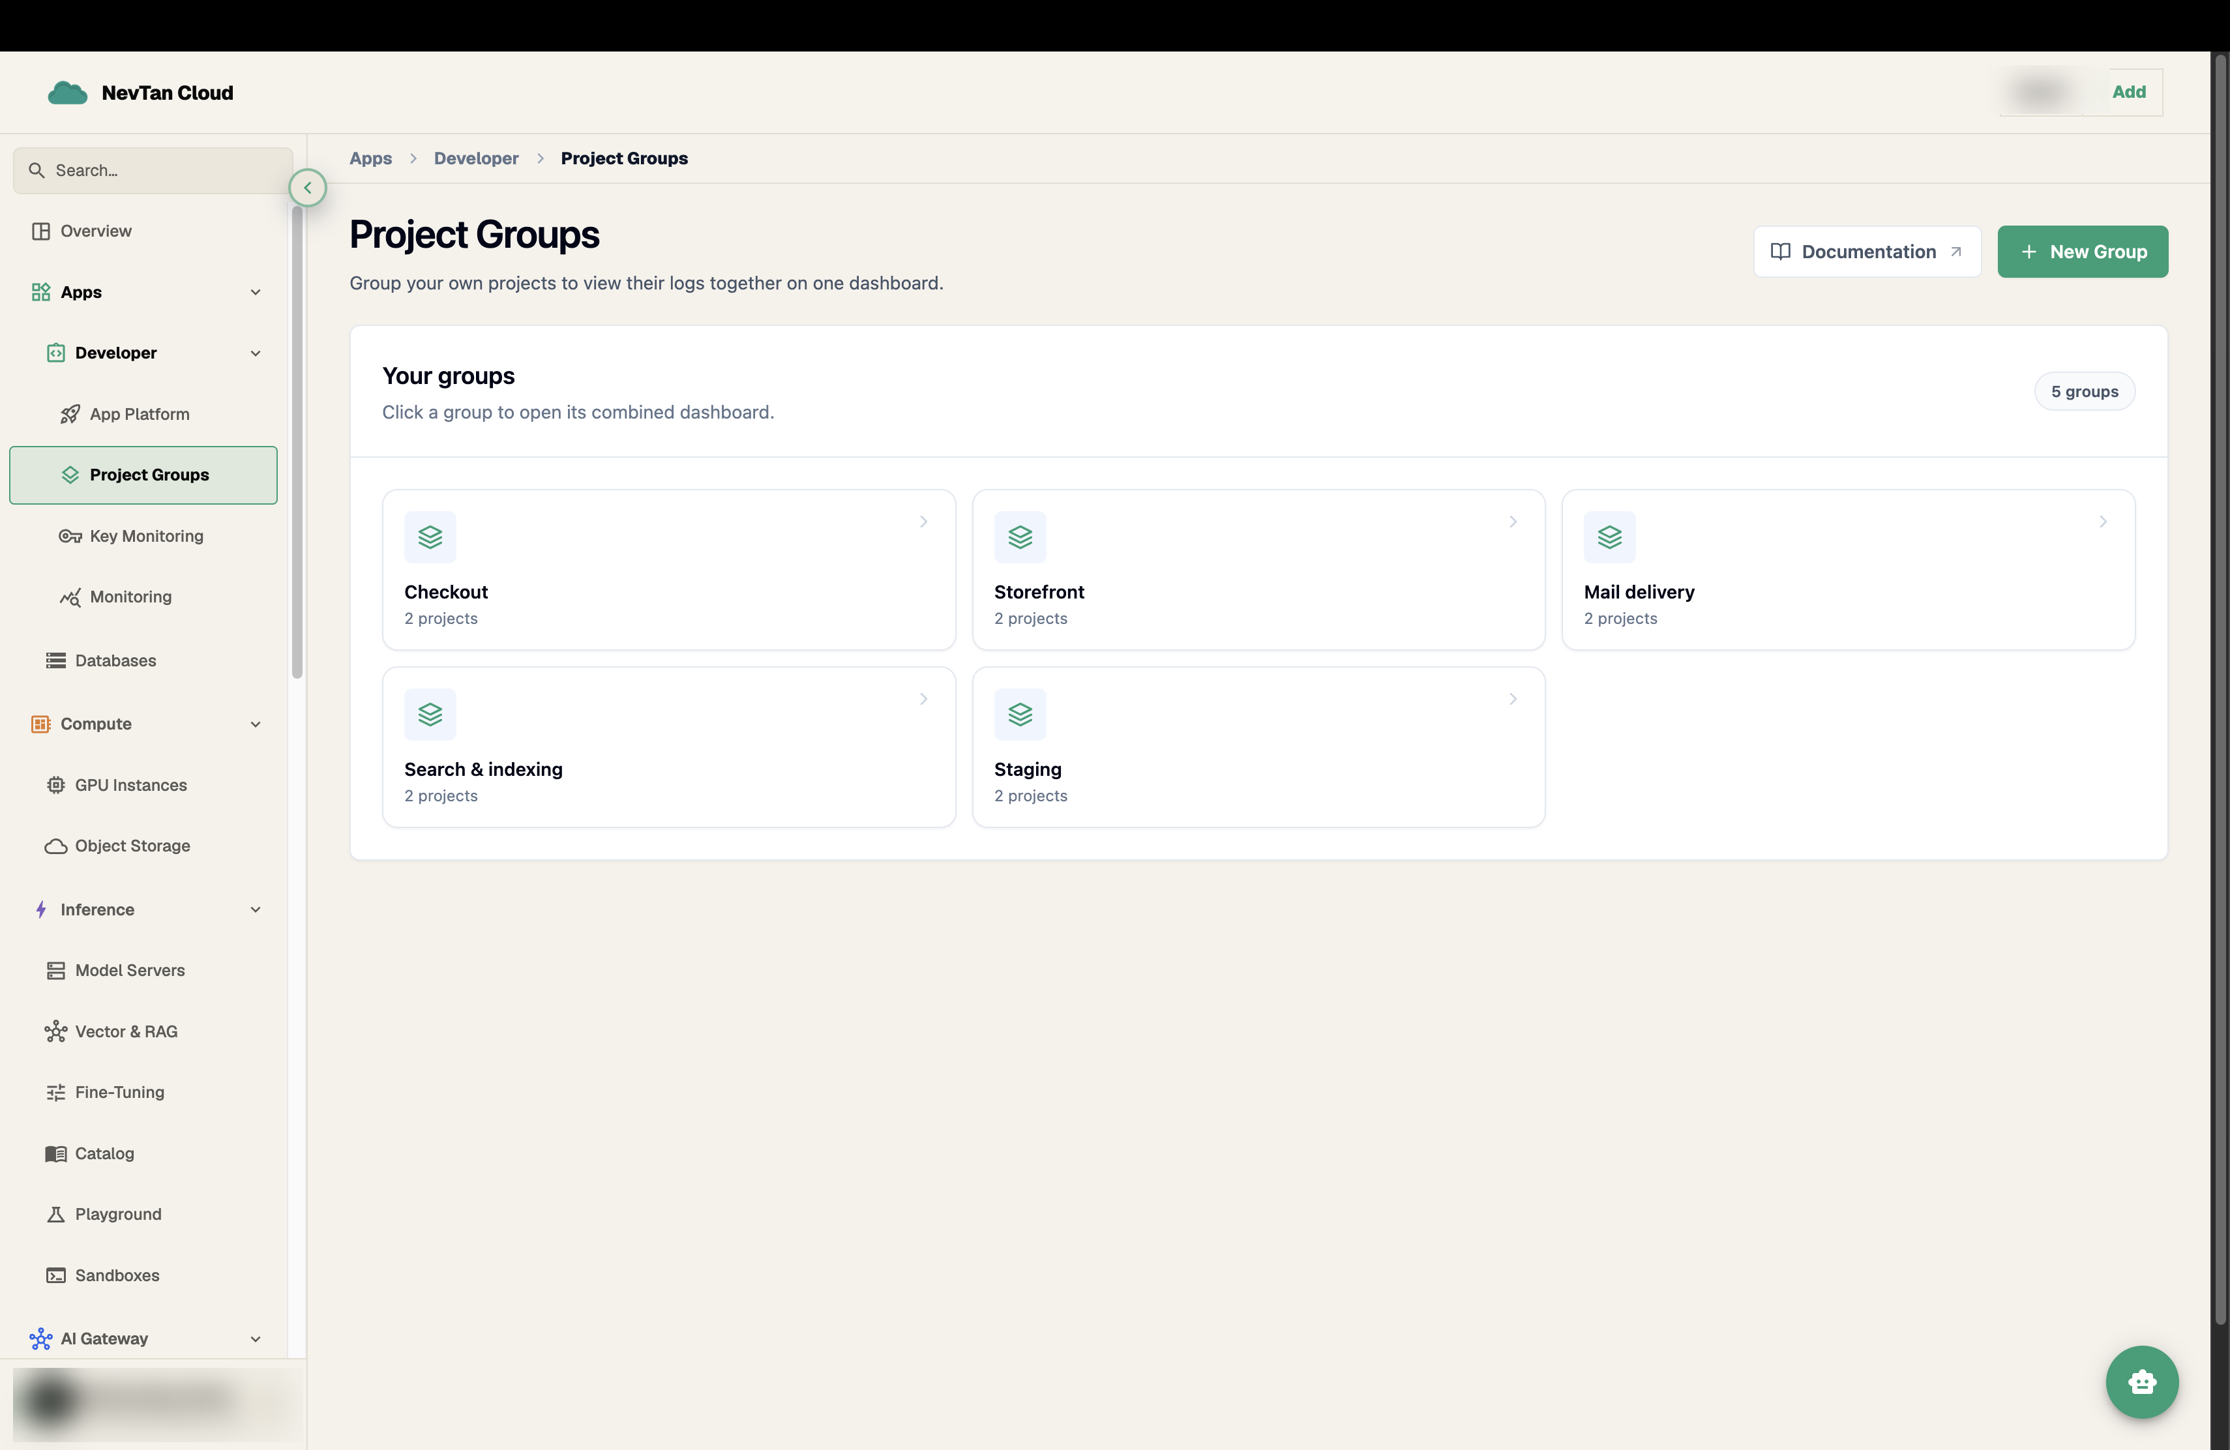
Task: Click the Vector & RAG network icon
Action: pyautogui.click(x=55, y=1031)
